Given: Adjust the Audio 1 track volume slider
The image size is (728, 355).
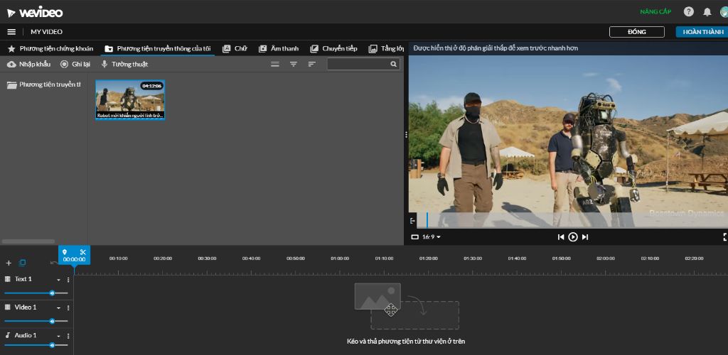Looking at the screenshot, I should pos(36,345).
